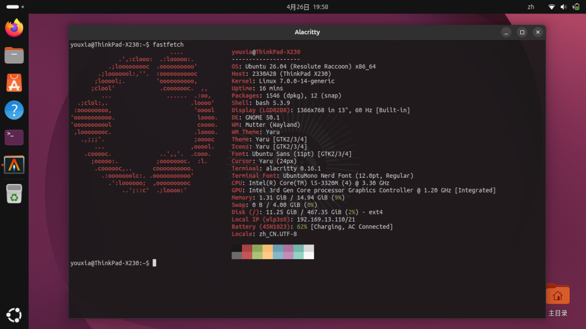Maximize the Alacritty window
Image resolution: width=586 pixels, height=329 pixels.
click(522, 32)
